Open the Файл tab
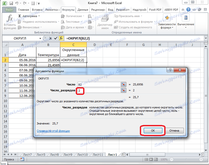This screenshot has height=165, width=209. pos(9,10)
